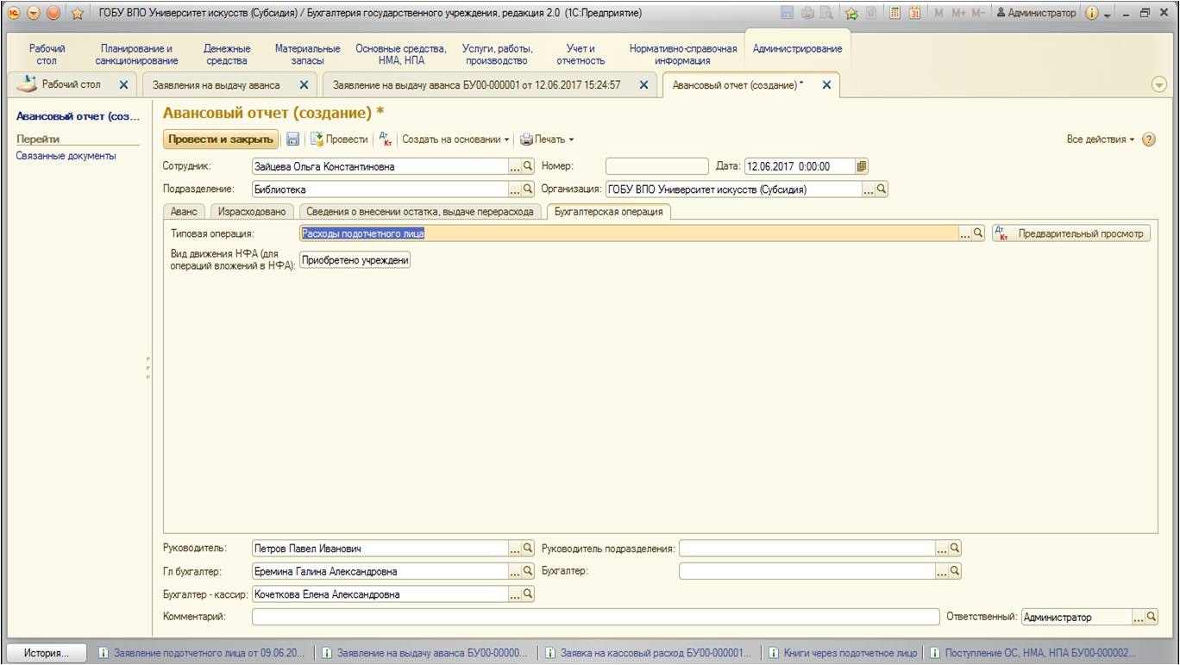
Task: Click magnifier icon in Ответственный field
Action: coord(1152,617)
